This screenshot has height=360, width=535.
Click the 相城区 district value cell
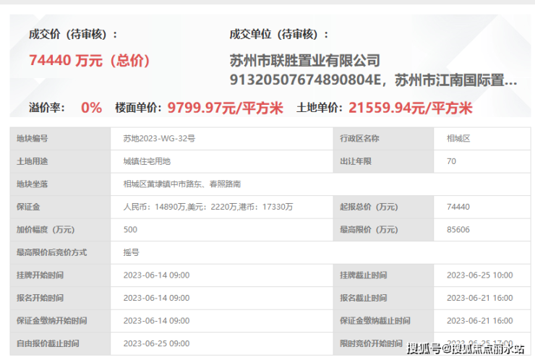coord(482,139)
